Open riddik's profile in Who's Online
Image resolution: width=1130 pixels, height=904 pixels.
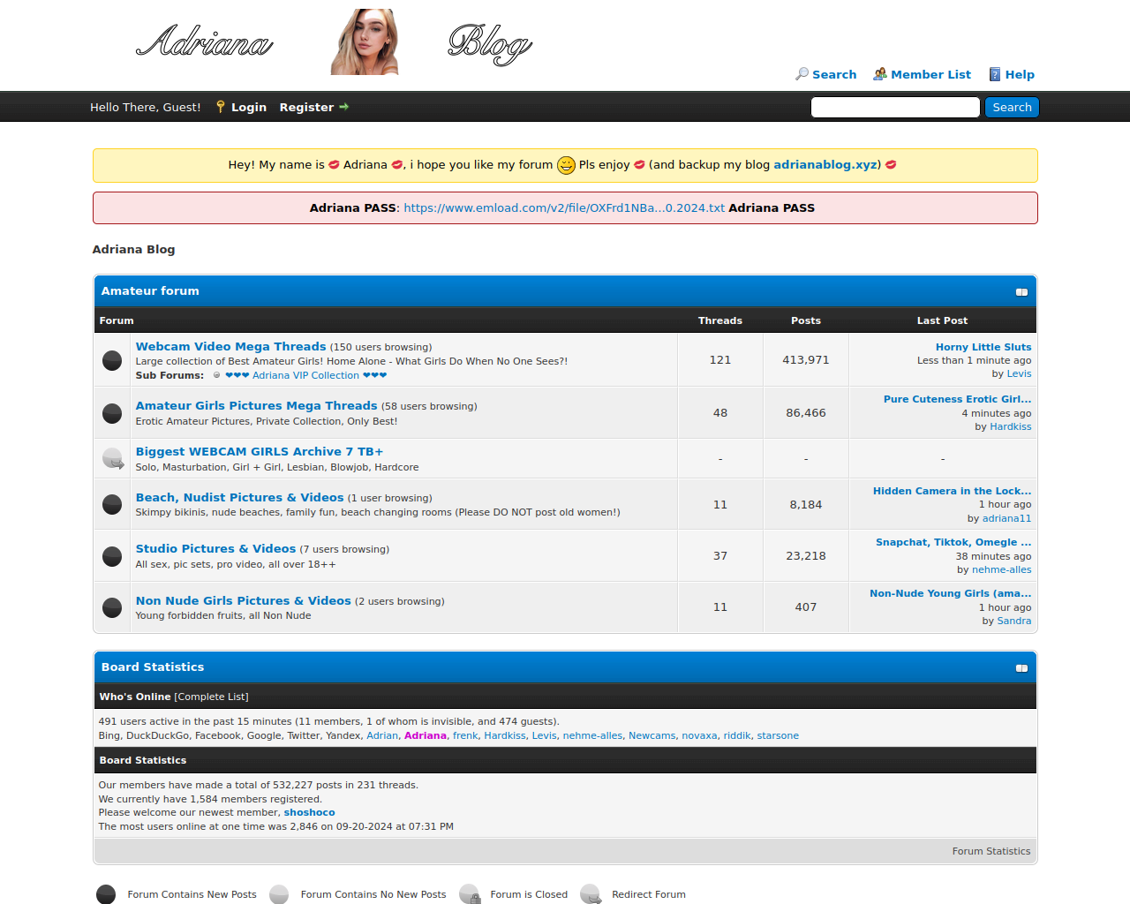pos(737,735)
